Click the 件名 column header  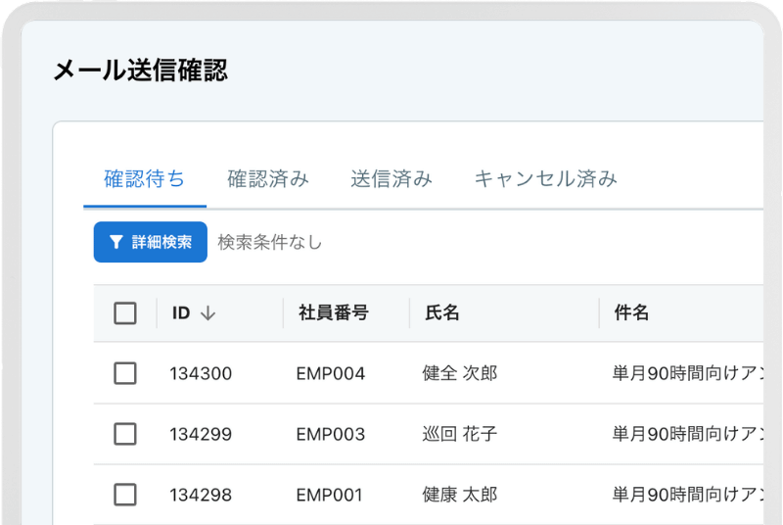click(x=631, y=312)
